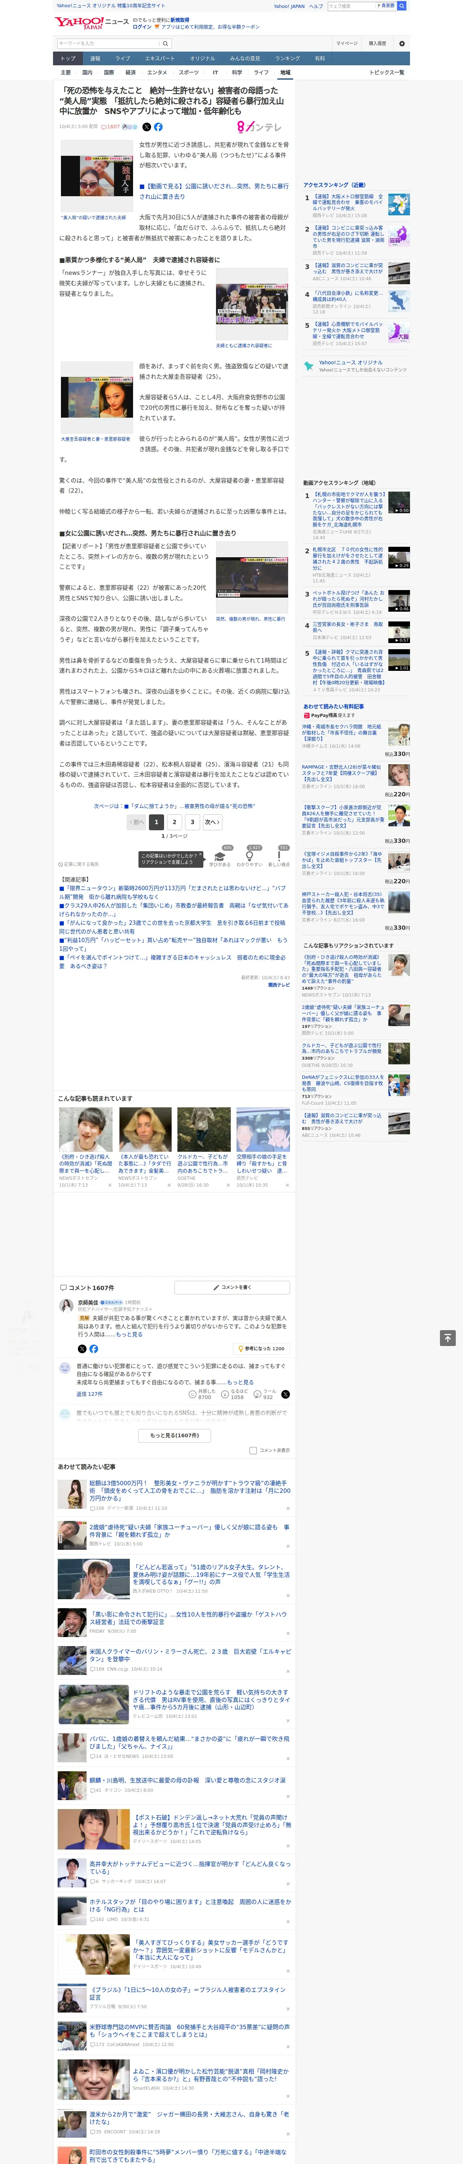Open the ヘルプ link at top

coord(315,6)
